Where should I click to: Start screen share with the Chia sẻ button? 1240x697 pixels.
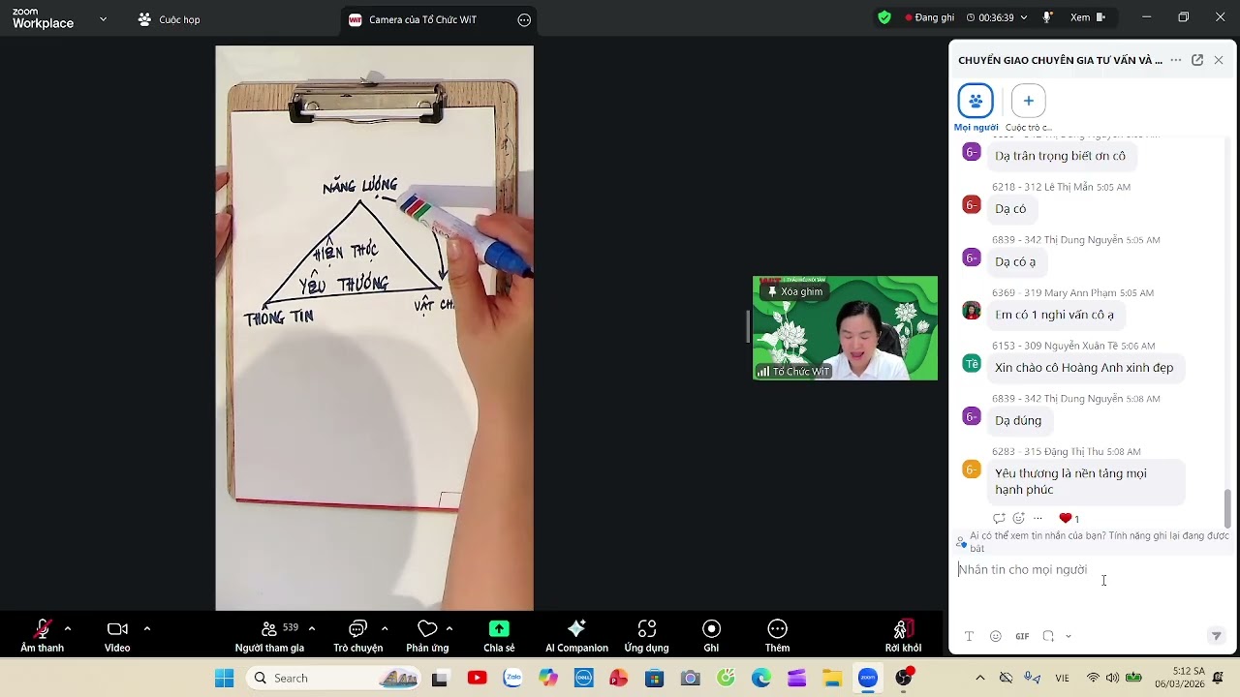click(499, 636)
